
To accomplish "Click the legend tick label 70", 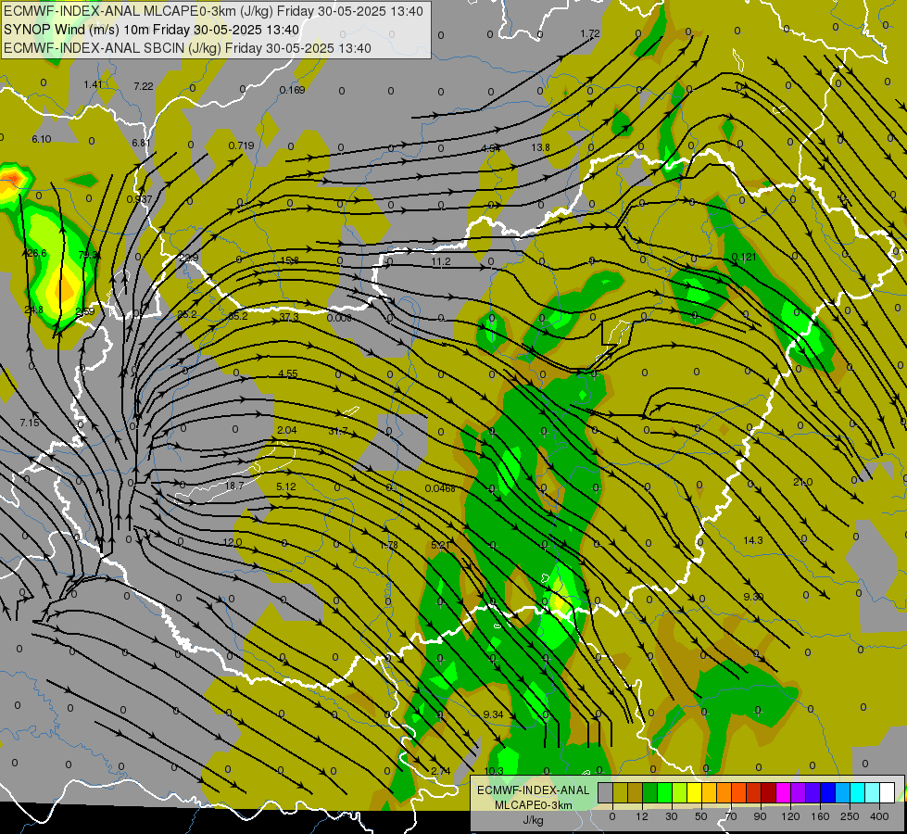I will [731, 816].
